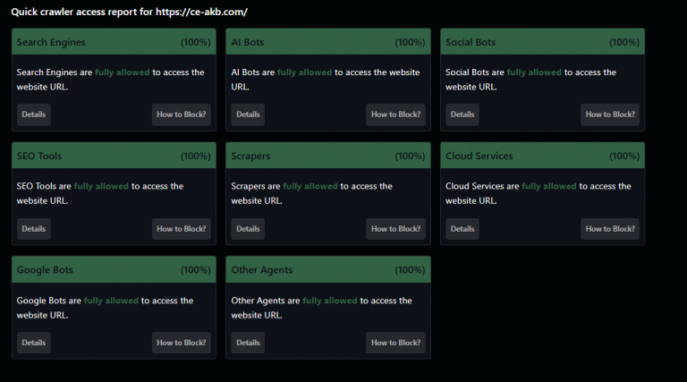Viewport: 687px width, 382px height.
Task: Click How to Block? for SEO Tools
Action: click(x=182, y=229)
